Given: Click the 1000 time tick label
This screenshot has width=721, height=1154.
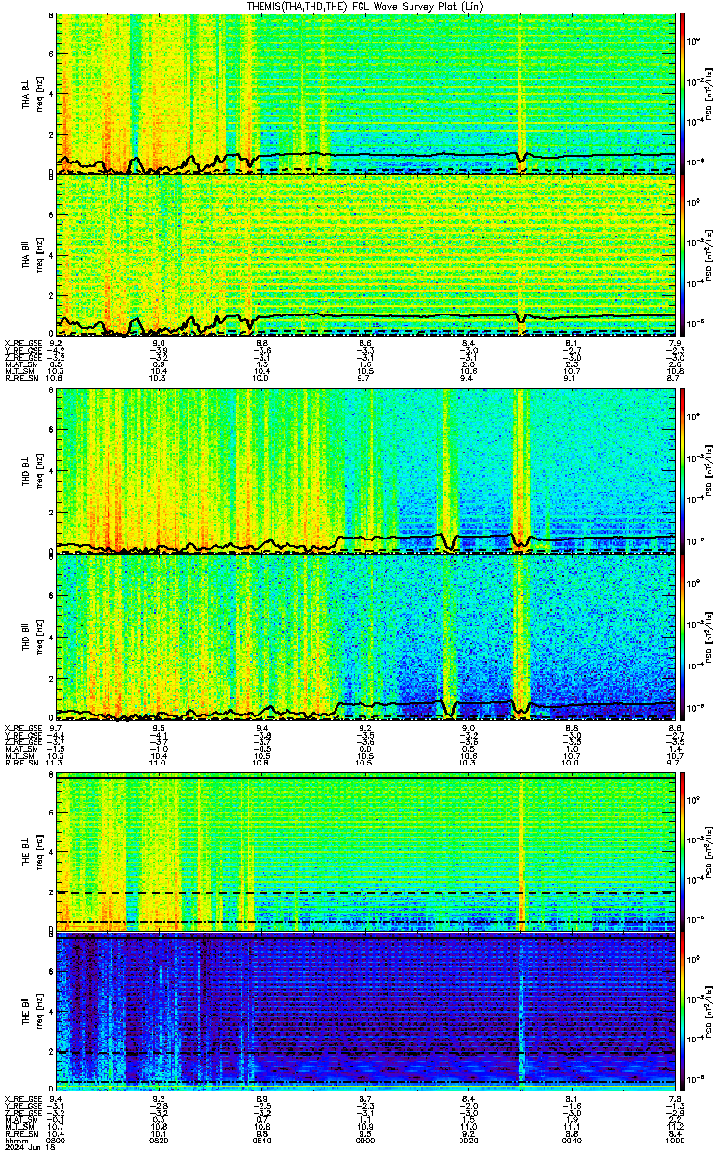Looking at the screenshot, I should [674, 1139].
